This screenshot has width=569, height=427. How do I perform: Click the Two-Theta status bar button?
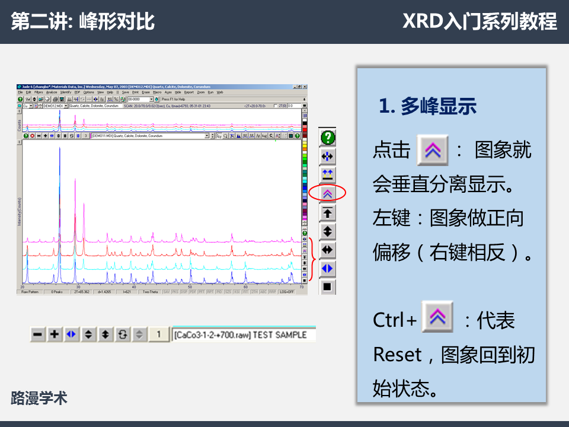tap(150, 292)
